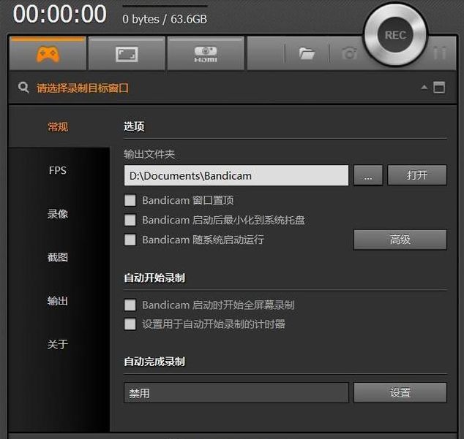Click the pause icon beside REC

pos(440,54)
